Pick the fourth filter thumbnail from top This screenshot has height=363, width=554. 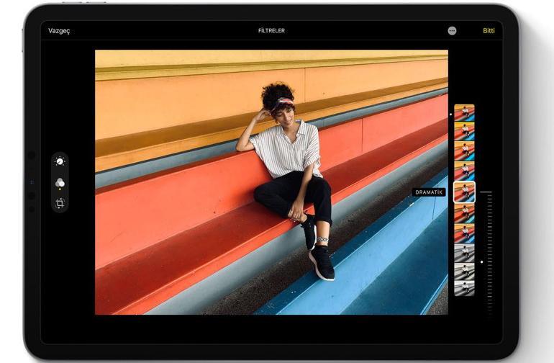tap(464, 171)
